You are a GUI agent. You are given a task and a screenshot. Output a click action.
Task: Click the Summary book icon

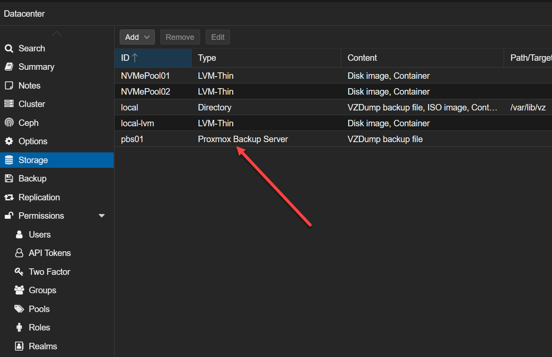[x=9, y=67]
